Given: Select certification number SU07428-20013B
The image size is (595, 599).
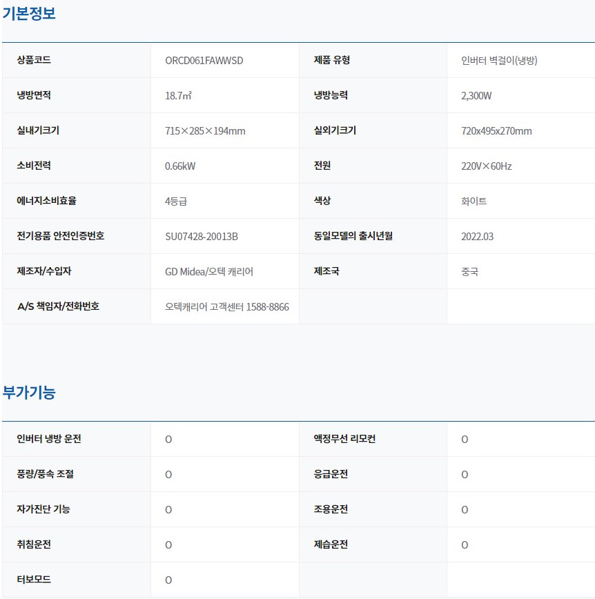Looking at the screenshot, I should (202, 237).
